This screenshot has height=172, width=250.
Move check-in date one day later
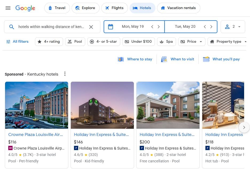click(x=158, y=27)
